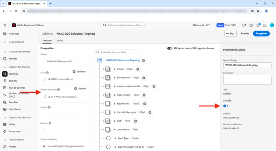Click Attribuer to assign a class
The image size is (276, 151).
tap(79, 72)
